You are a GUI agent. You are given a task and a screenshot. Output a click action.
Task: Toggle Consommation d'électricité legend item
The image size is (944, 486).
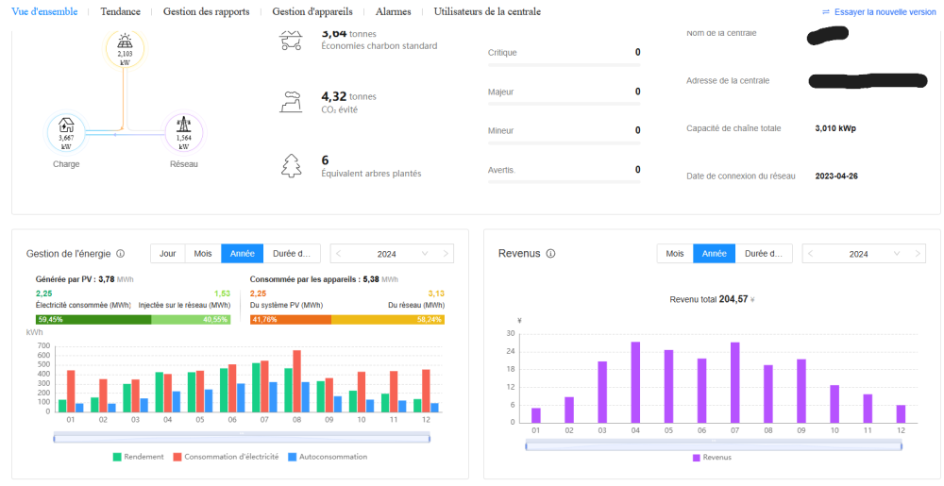click(x=226, y=457)
